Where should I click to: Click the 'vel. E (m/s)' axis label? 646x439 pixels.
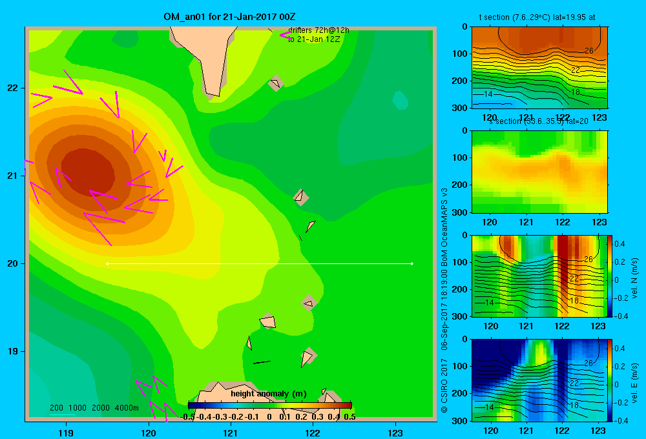pyautogui.click(x=635, y=383)
